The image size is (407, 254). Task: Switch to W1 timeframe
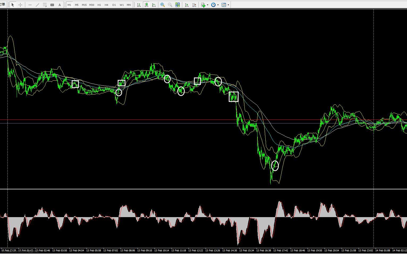pos(122,5)
